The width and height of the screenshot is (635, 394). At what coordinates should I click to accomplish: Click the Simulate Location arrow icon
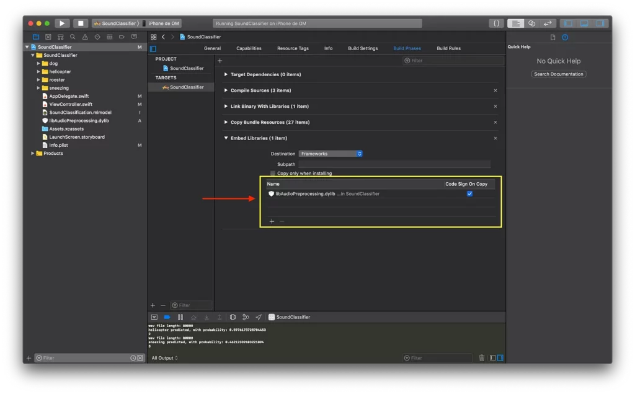pyautogui.click(x=259, y=317)
